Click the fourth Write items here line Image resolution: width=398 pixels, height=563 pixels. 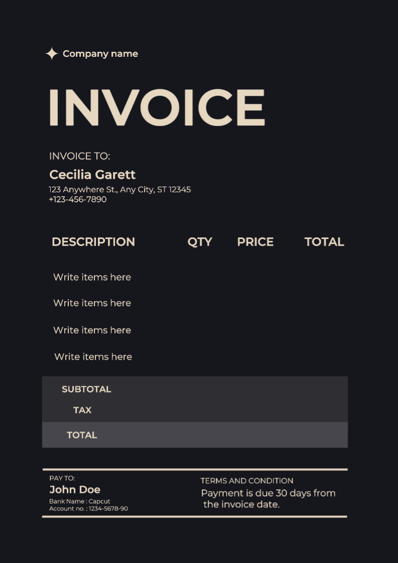[x=93, y=357]
